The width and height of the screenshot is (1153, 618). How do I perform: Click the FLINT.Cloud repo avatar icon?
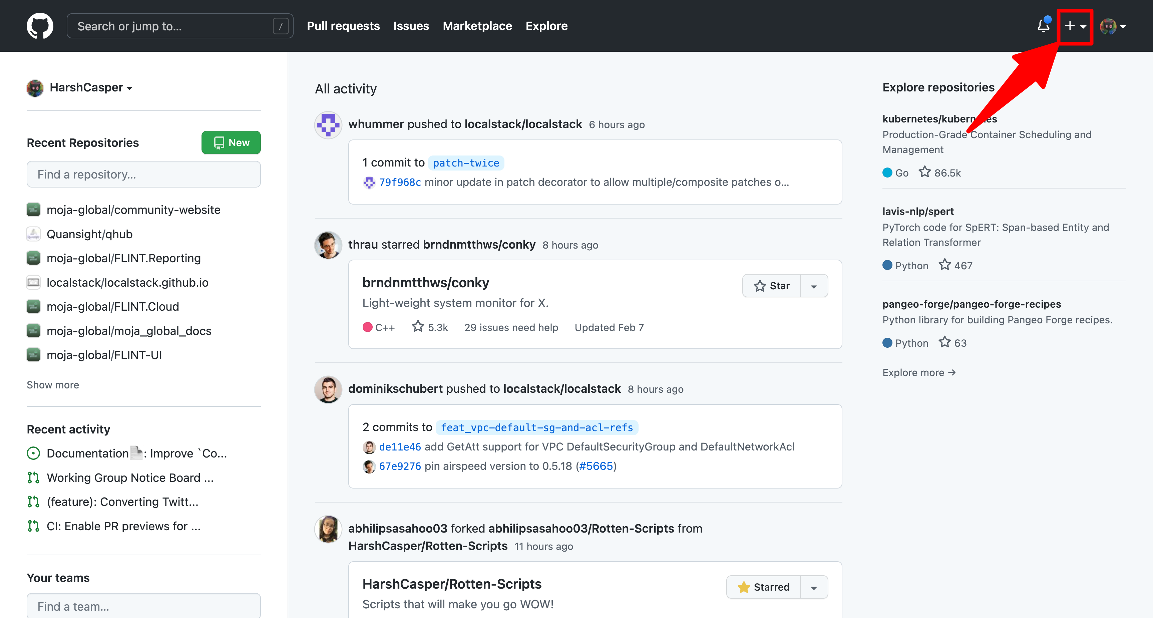(x=34, y=306)
